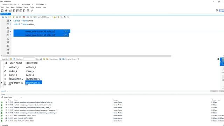Close the SQL File 1 tab
The height and width of the screenshot is (126, 224).
pos(10,14)
